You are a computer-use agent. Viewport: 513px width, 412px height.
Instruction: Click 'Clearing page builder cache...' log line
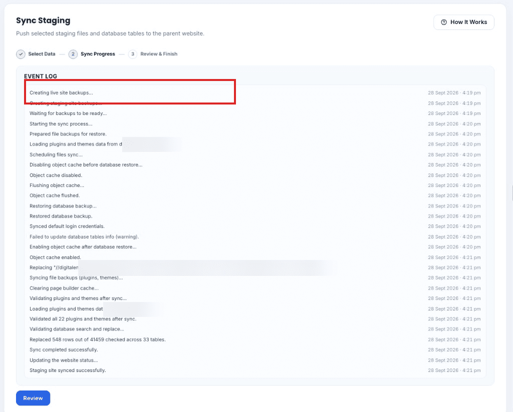click(x=64, y=288)
